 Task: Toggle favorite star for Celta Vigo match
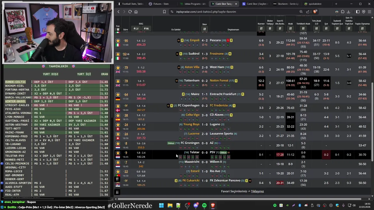[x=118, y=115]
